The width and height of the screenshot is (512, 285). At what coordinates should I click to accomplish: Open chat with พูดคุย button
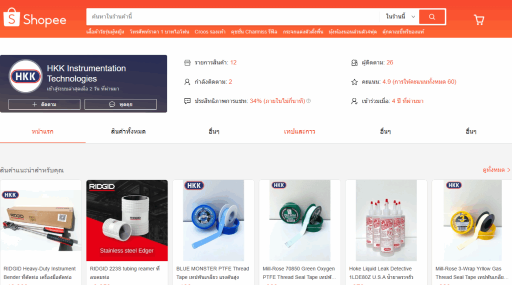pyautogui.click(x=120, y=104)
